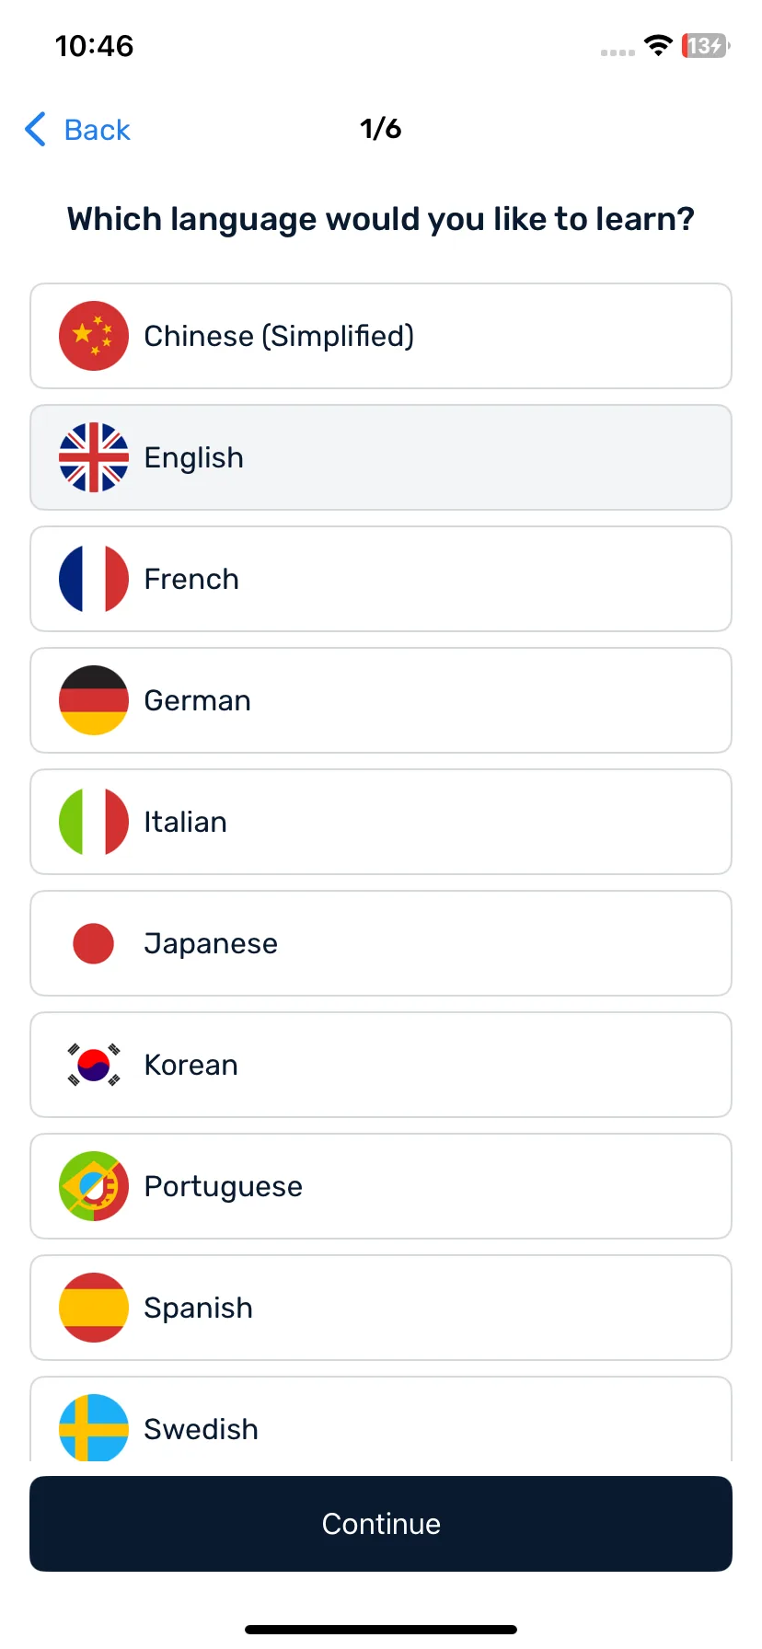The image size is (762, 1649).
Task: Select Chinese (Simplified) as the language
Action: point(381,336)
